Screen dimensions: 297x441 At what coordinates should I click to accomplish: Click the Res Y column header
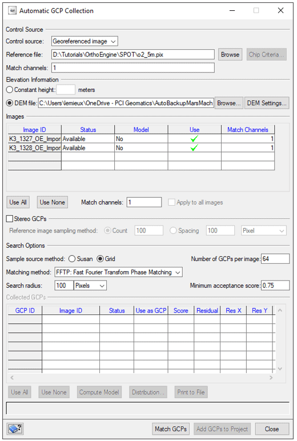(260, 311)
